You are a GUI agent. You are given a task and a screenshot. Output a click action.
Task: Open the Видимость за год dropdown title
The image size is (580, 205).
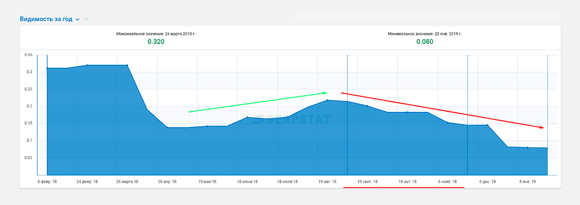[46, 19]
